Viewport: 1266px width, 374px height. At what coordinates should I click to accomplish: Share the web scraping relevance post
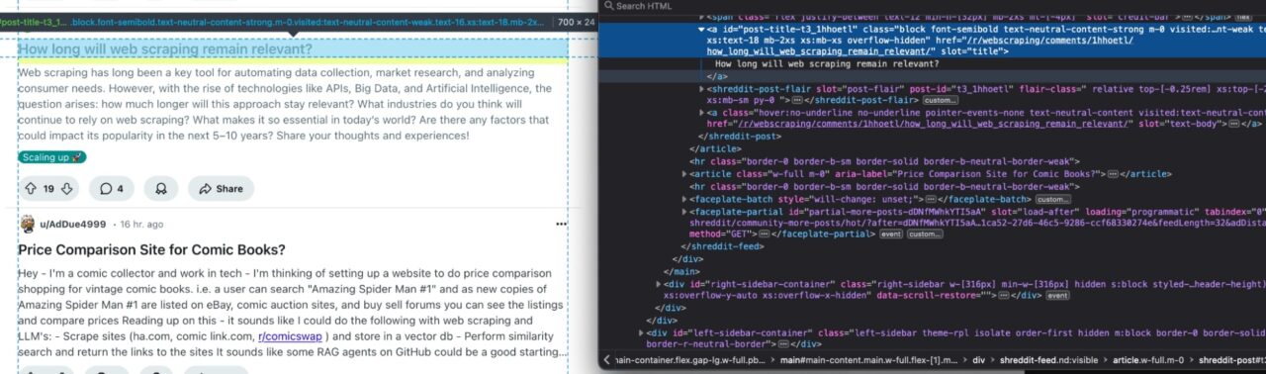(221, 188)
